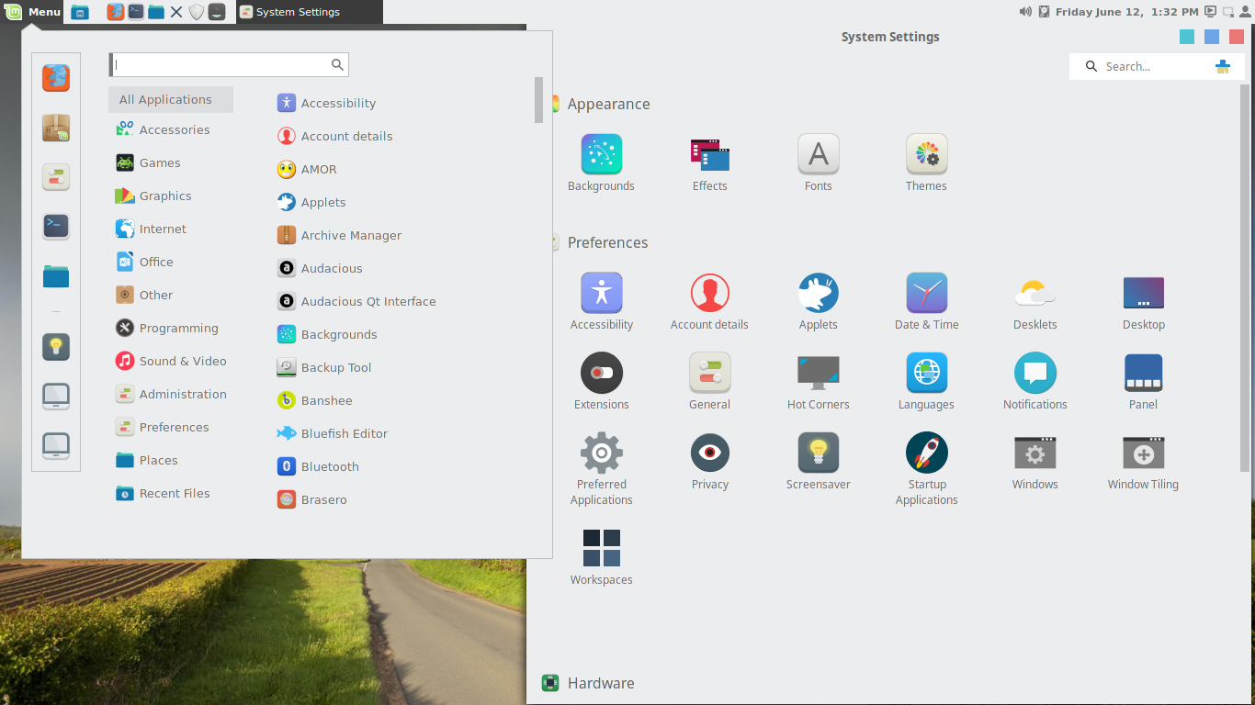This screenshot has width=1255, height=705.
Task: Click System Settings taskbar window button
Action: coord(310,12)
